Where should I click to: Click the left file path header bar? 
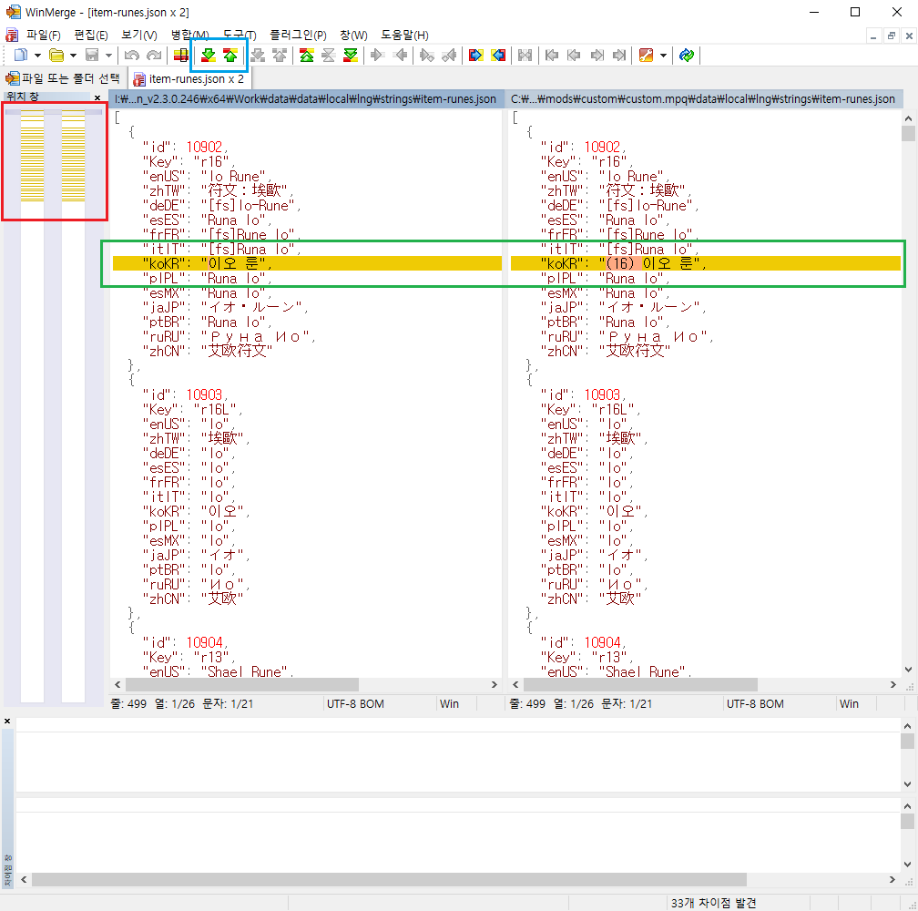click(x=306, y=99)
